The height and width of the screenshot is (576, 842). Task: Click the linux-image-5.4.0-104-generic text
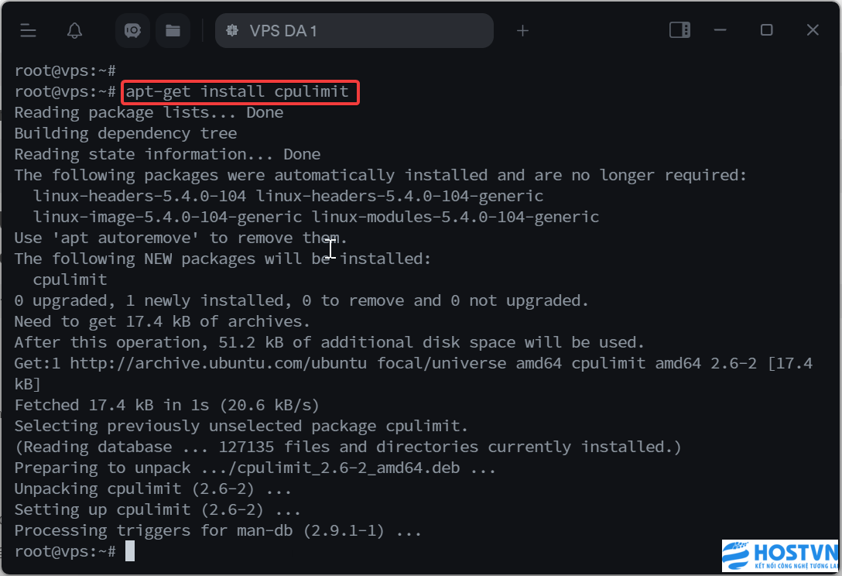point(167,217)
